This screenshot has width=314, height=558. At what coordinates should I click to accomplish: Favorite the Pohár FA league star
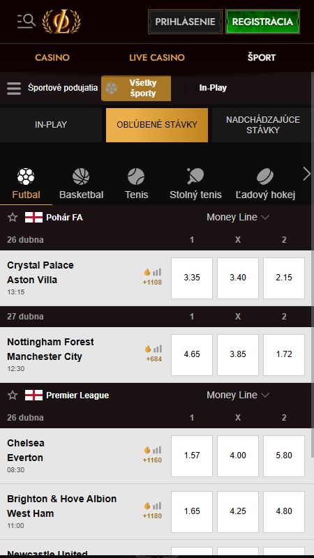pyautogui.click(x=13, y=217)
